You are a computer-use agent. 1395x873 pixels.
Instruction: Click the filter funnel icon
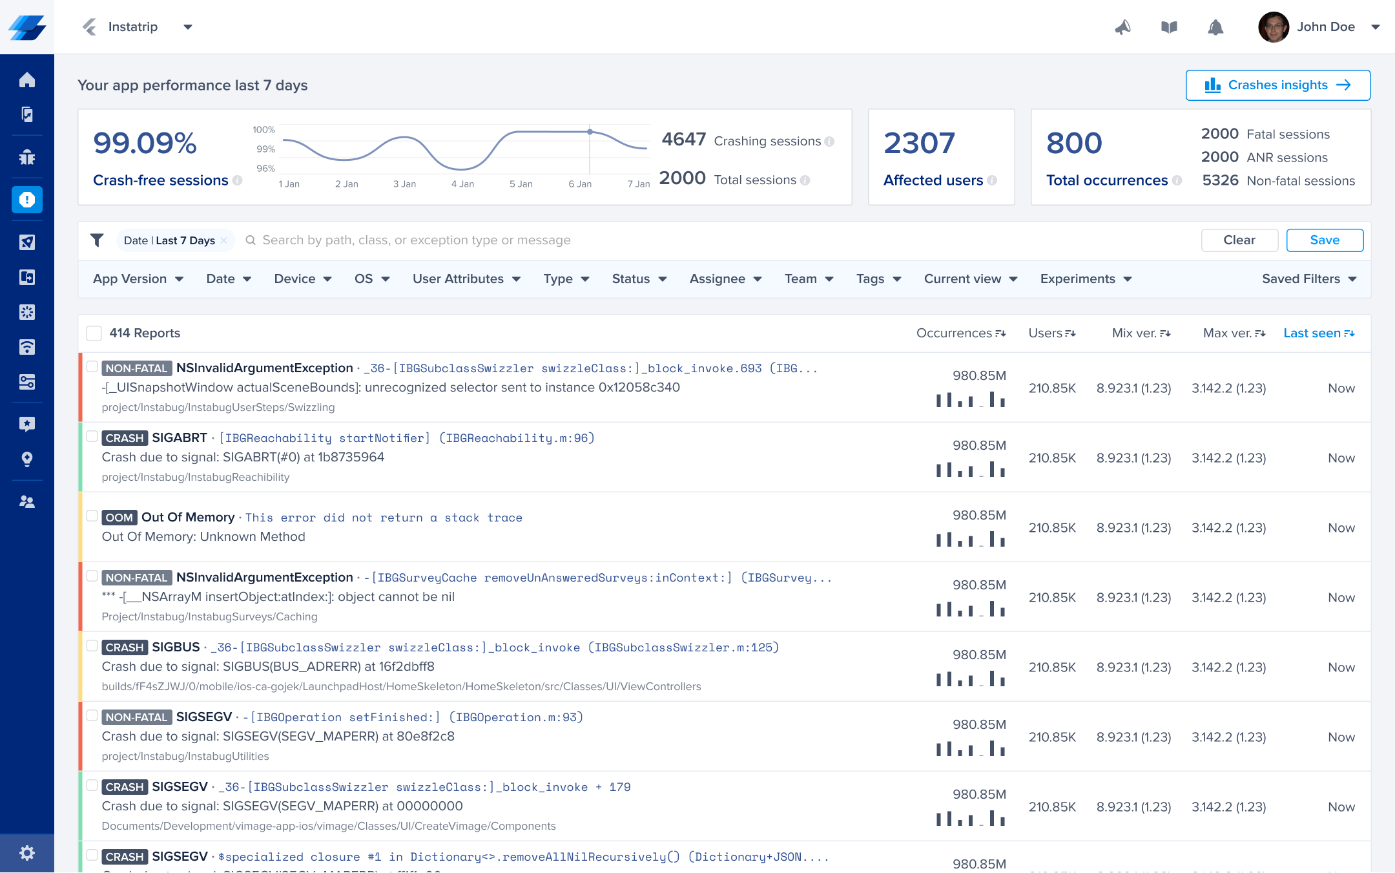pos(97,240)
